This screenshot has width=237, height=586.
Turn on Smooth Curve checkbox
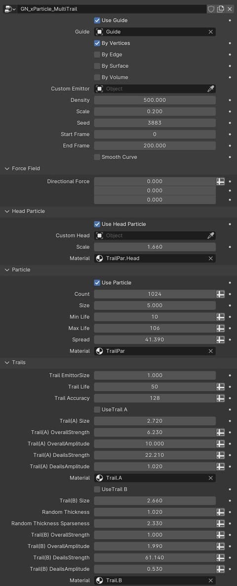click(97, 157)
